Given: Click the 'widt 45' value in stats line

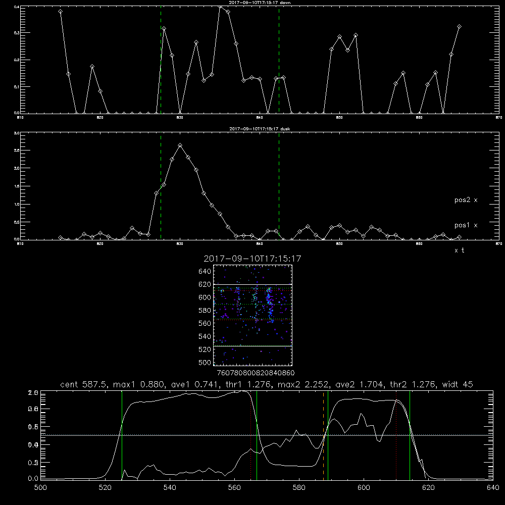Looking at the screenshot, I should click(458, 384).
